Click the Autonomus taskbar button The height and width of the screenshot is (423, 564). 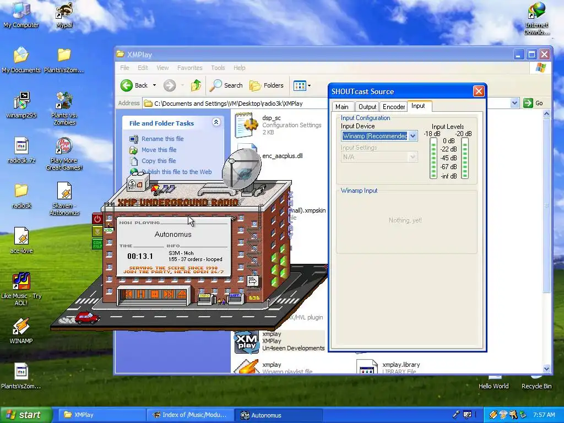pos(279,415)
